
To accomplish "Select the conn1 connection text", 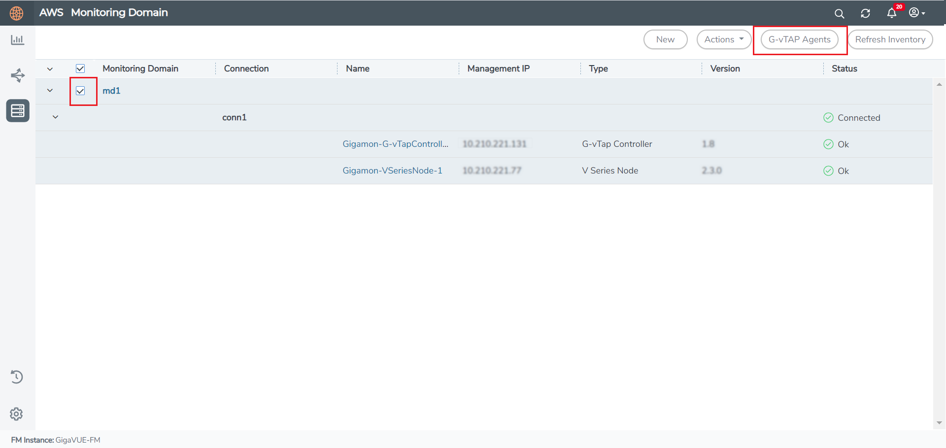I will tap(235, 117).
